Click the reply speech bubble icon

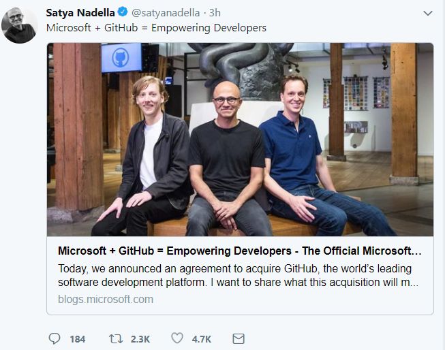tap(55, 338)
